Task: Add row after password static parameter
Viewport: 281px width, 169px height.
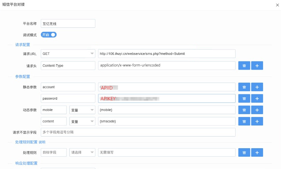Action: (257, 99)
